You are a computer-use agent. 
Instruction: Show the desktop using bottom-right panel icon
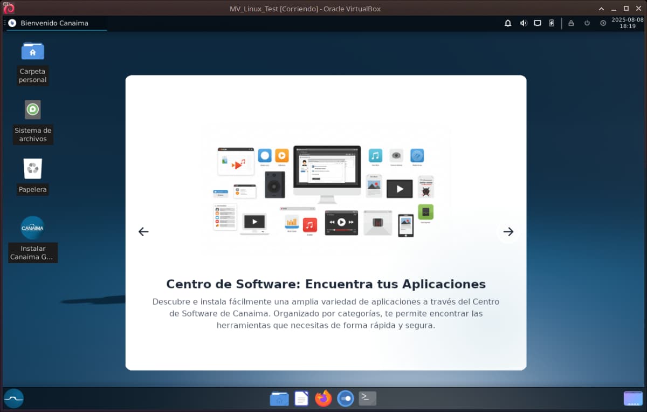click(x=633, y=399)
